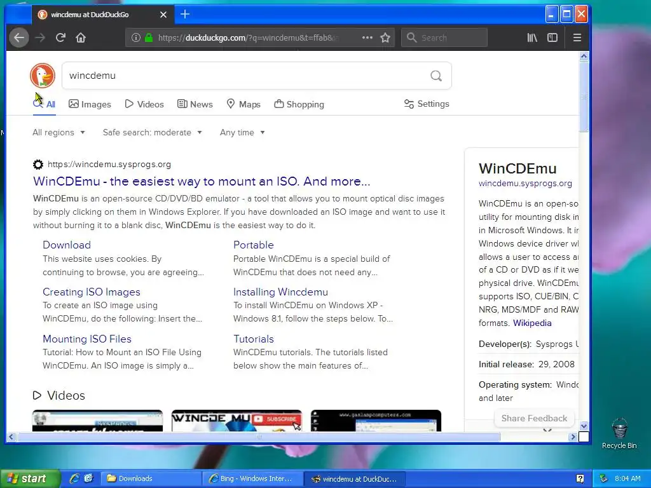Click wincdemu.sysprogs.org link in info panel
This screenshot has height=488, width=651.
524,184
